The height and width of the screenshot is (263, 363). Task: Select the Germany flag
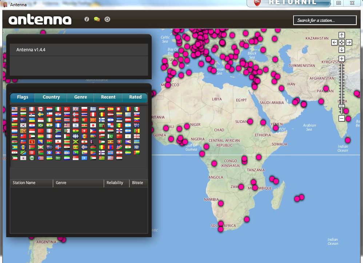23,109
